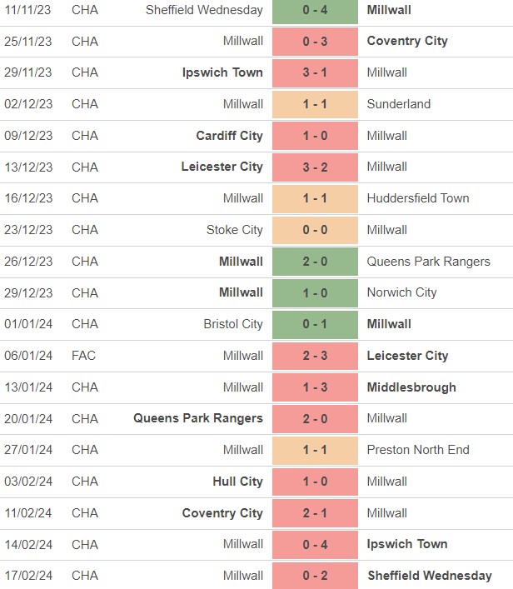The image size is (513, 589).
Task: Select Ipswich Town in the 29/11/23 row
Action: pyautogui.click(x=222, y=72)
